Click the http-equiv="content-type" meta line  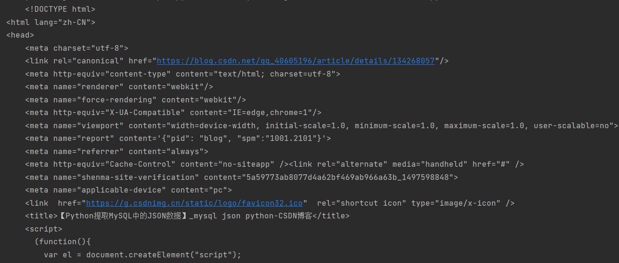pyautogui.click(x=182, y=74)
